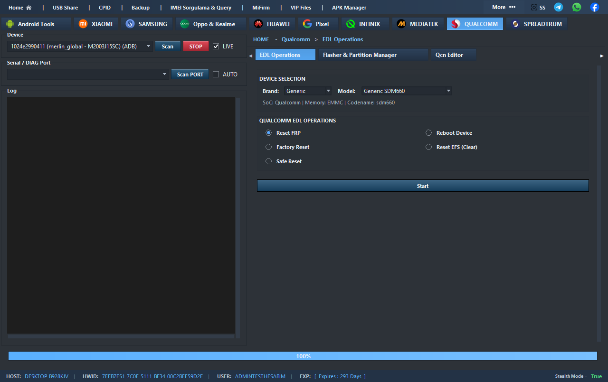Expand the Device selection dropdown
The image size is (608, 382).
pyautogui.click(x=80, y=47)
